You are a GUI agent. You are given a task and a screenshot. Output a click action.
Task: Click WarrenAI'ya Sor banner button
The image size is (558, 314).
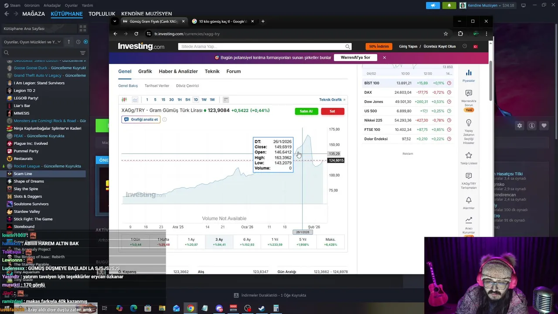[355, 58]
